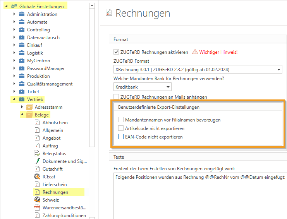Image resolution: width=287 pixels, height=219 pixels.
Task: Open the Wichtiger Hinweis! link
Action: point(218,52)
